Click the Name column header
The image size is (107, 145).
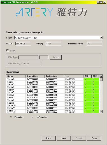(x=16, y=76)
